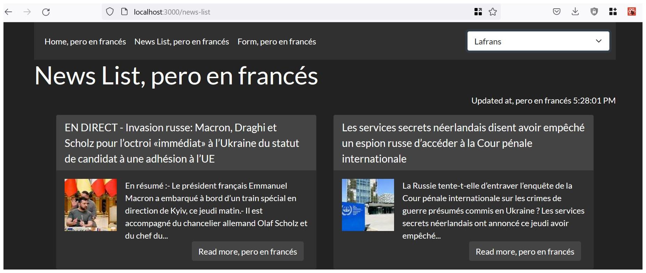This screenshot has width=646, height=273.
Task: Click the La Russie tente-t-elle summary text
Action: (x=493, y=210)
